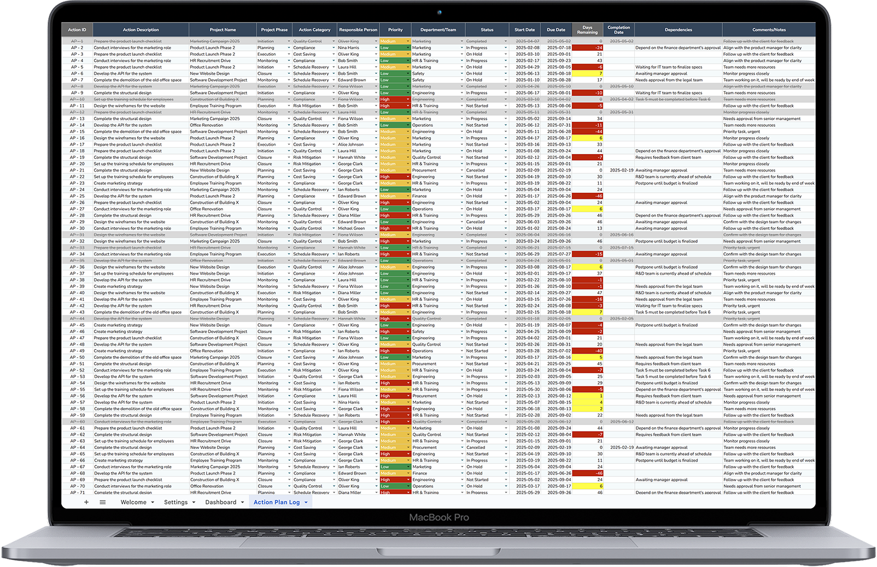This screenshot has height=567, width=877.
Task: Select the Comments/Notes column header
Action: 769,30
